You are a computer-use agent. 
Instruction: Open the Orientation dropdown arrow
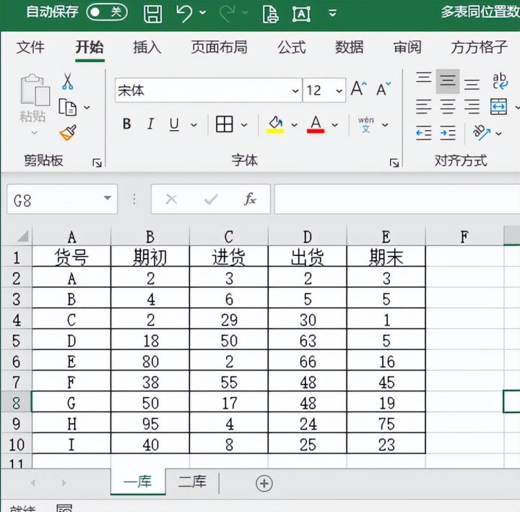coord(499,134)
